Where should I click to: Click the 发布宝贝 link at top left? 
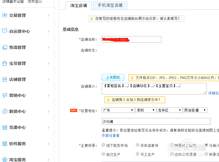35,1
